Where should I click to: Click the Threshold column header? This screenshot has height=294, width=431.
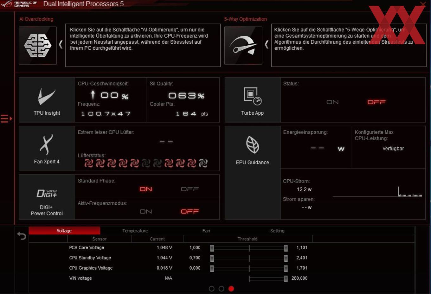pos(248,239)
